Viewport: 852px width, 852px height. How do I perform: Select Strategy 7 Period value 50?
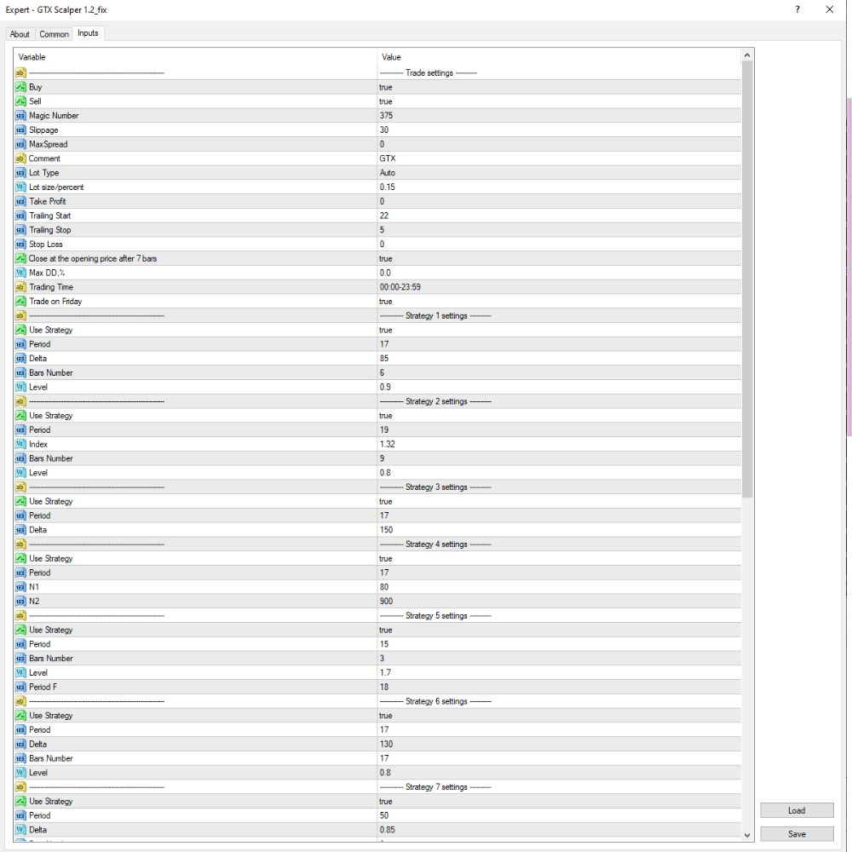384,815
